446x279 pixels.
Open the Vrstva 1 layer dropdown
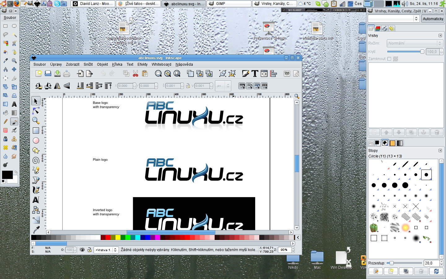(106, 250)
